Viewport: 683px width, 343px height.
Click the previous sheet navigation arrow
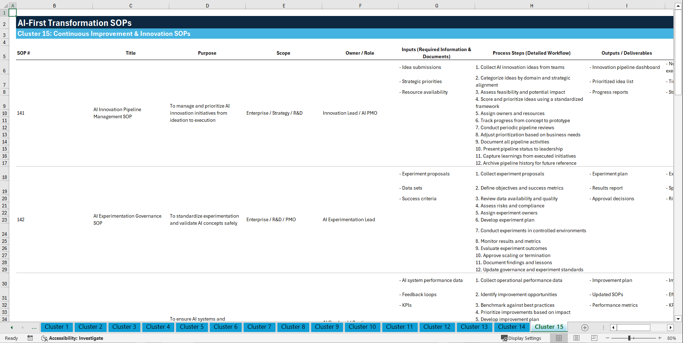[11, 327]
